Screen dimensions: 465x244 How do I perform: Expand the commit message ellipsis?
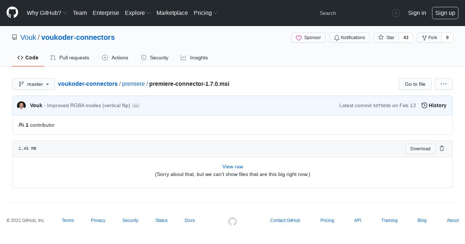136,106
